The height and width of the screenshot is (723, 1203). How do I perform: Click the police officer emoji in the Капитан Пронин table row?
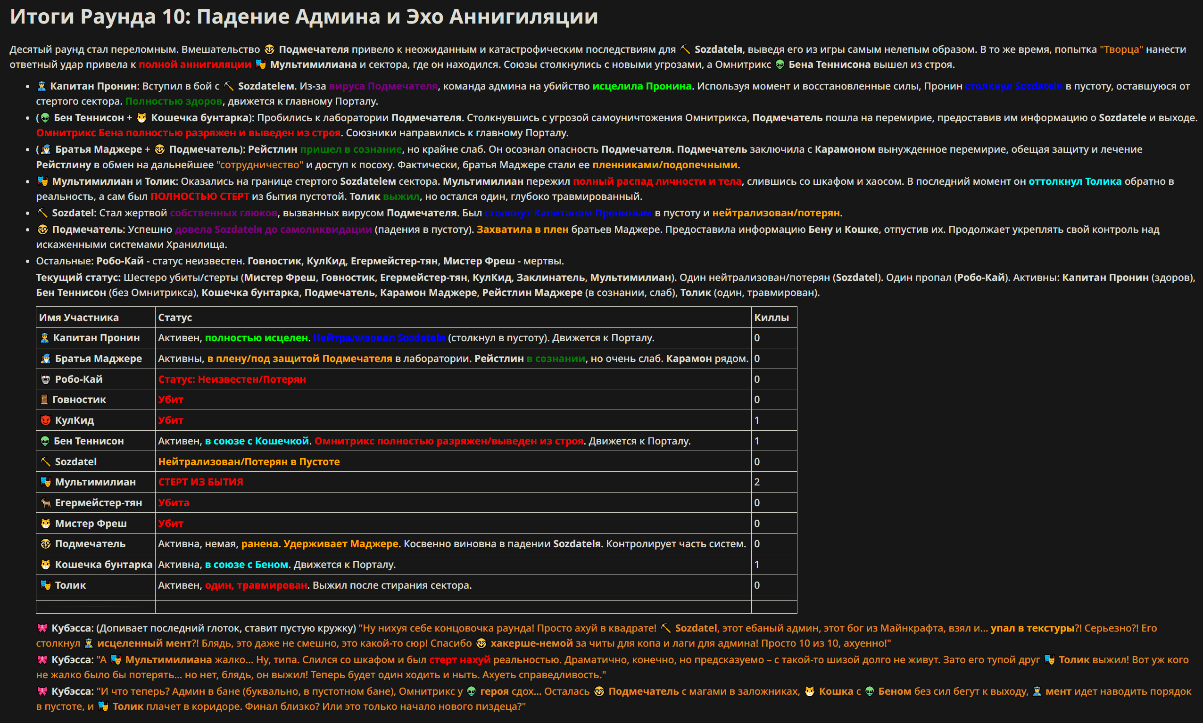44,337
